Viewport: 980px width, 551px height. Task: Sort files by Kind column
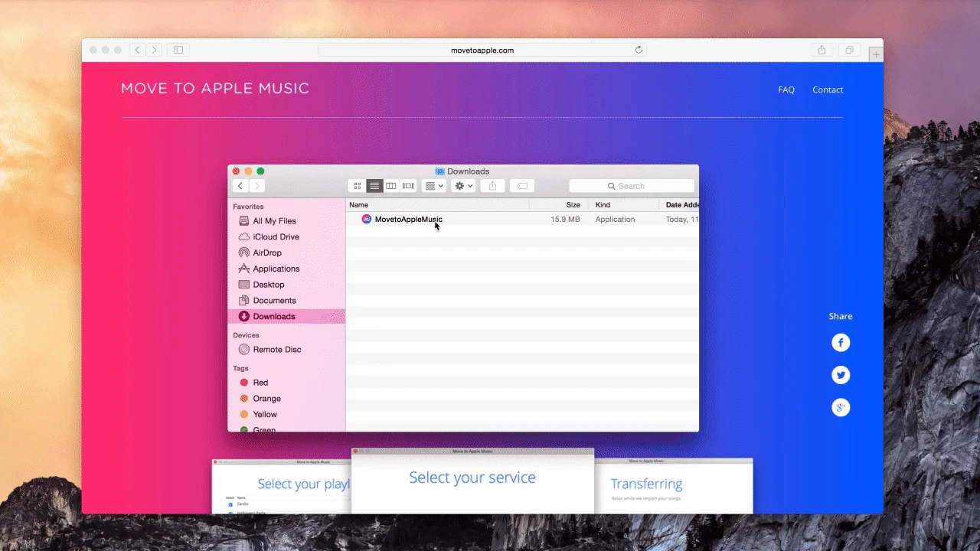[623, 205]
